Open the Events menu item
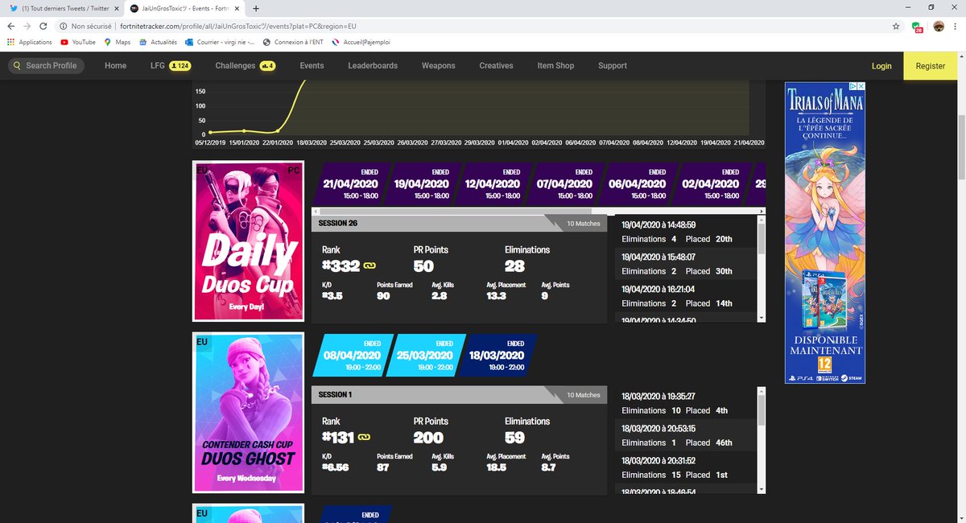966x523 pixels. pos(312,65)
